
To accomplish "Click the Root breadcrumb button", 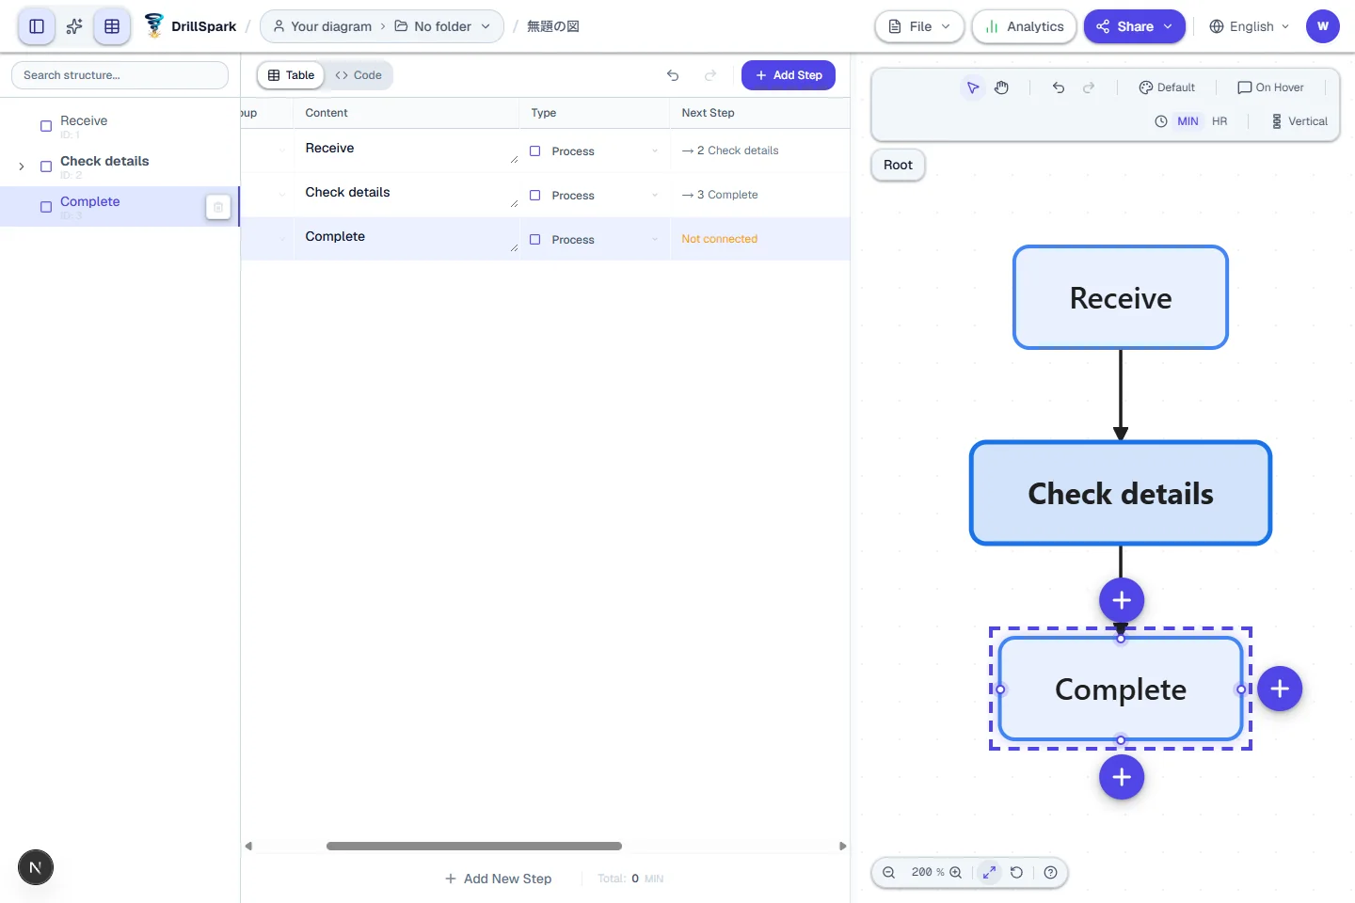I will (x=898, y=165).
